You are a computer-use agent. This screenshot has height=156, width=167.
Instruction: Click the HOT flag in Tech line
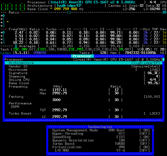[x=128, y=49]
